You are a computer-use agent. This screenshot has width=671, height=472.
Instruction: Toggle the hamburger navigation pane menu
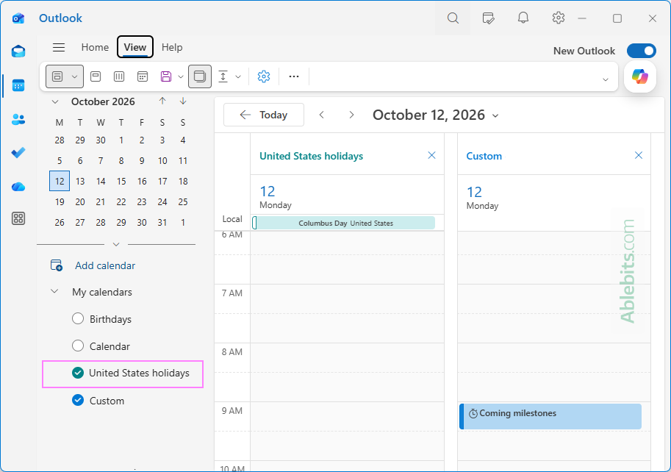[59, 47]
